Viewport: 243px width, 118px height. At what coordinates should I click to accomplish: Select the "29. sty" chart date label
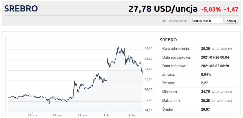click(82, 115)
